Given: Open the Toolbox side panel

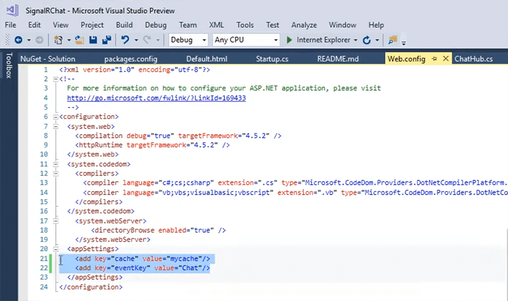Looking at the screenshot, I should click(x=8, y=65).
